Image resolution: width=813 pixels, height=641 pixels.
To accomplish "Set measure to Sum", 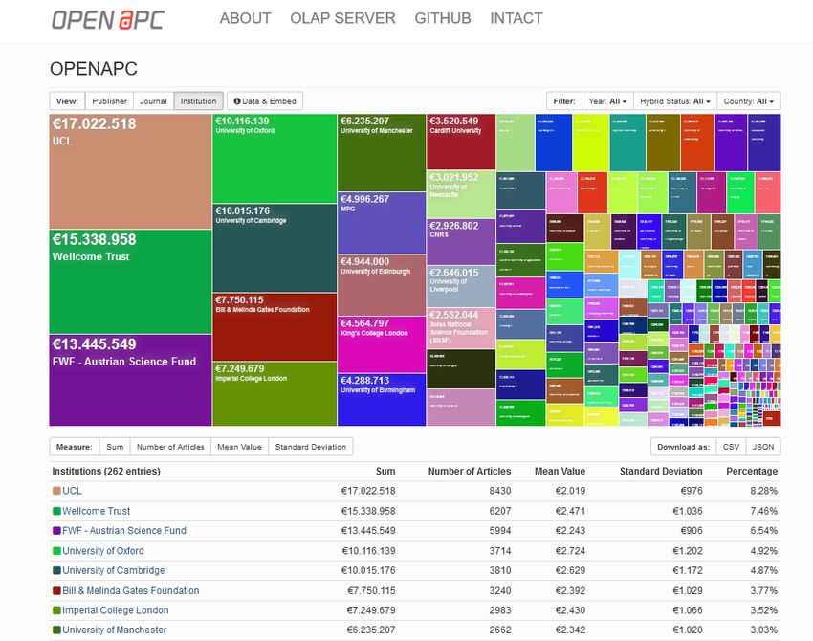I will 115,447.
